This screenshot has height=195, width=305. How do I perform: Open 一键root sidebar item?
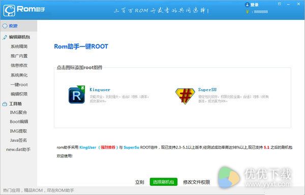[x=19, y=85]
